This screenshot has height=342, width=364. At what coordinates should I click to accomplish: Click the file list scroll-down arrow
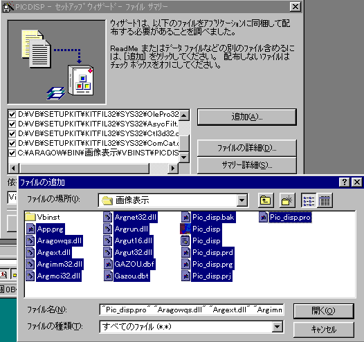coord(184,158)
